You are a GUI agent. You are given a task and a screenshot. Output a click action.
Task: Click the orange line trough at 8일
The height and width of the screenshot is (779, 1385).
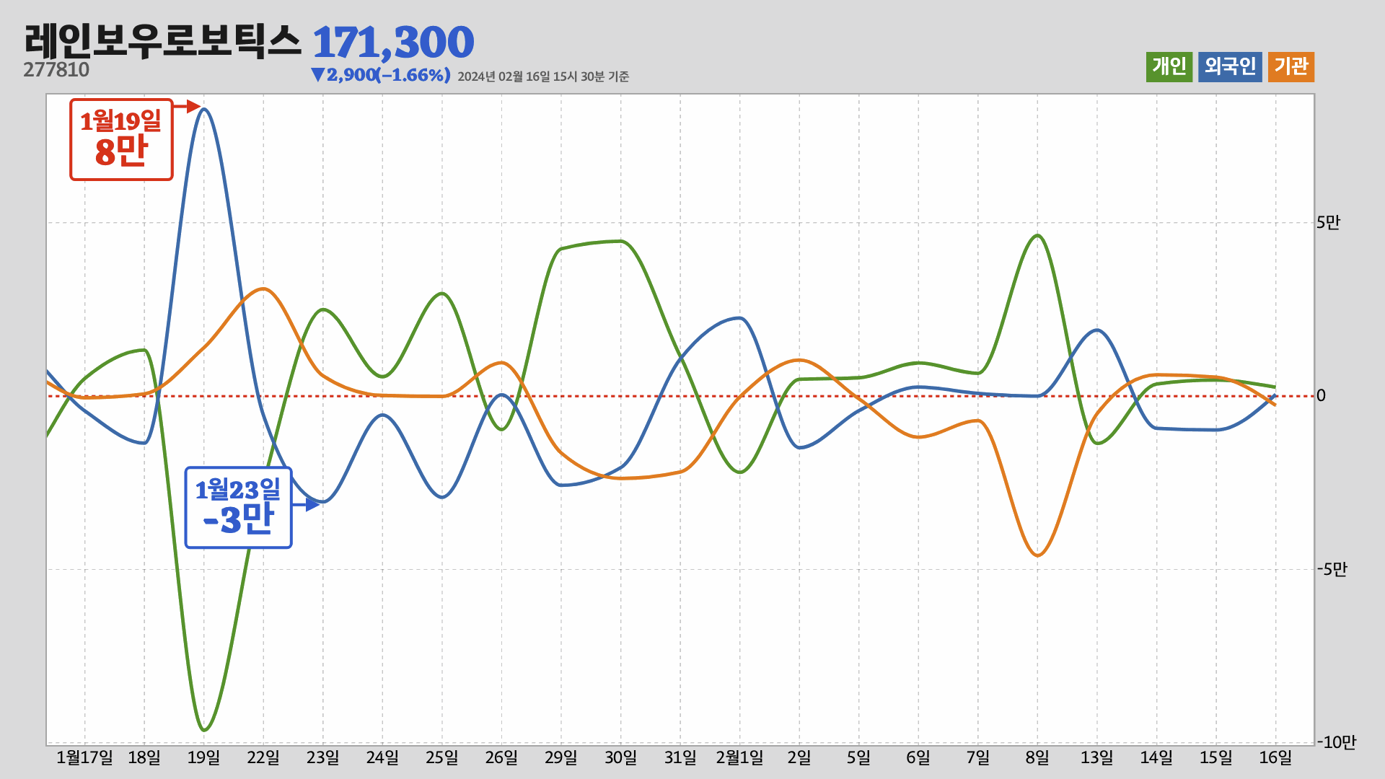coord(1037,555)
